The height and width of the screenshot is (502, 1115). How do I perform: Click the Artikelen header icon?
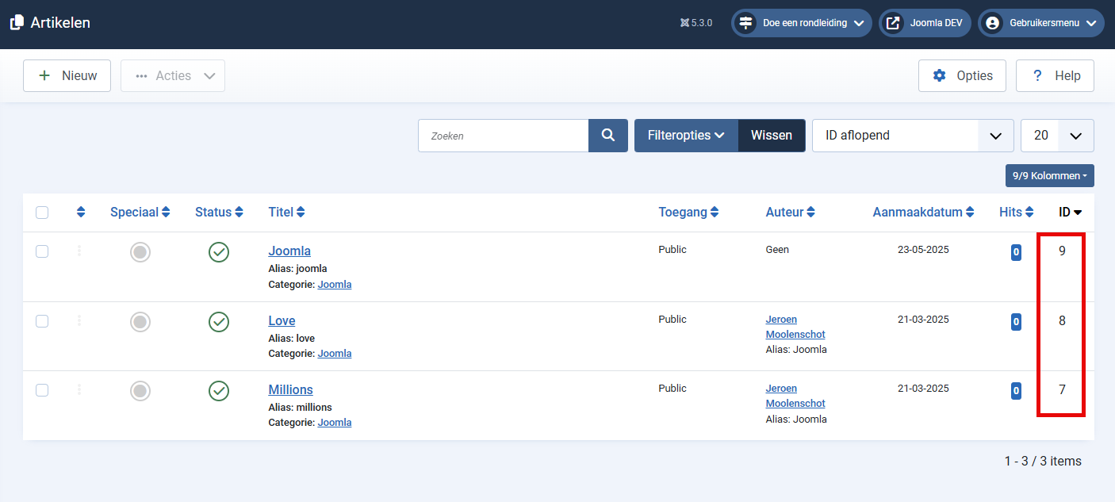click(17, 23)
